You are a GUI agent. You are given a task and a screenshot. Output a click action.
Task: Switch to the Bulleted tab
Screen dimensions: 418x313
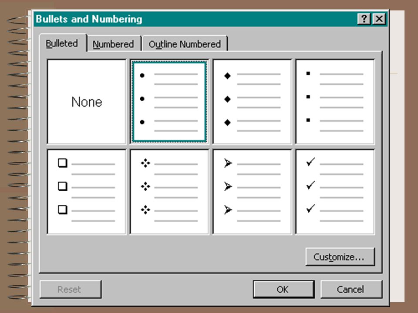[x=63, y=43]
